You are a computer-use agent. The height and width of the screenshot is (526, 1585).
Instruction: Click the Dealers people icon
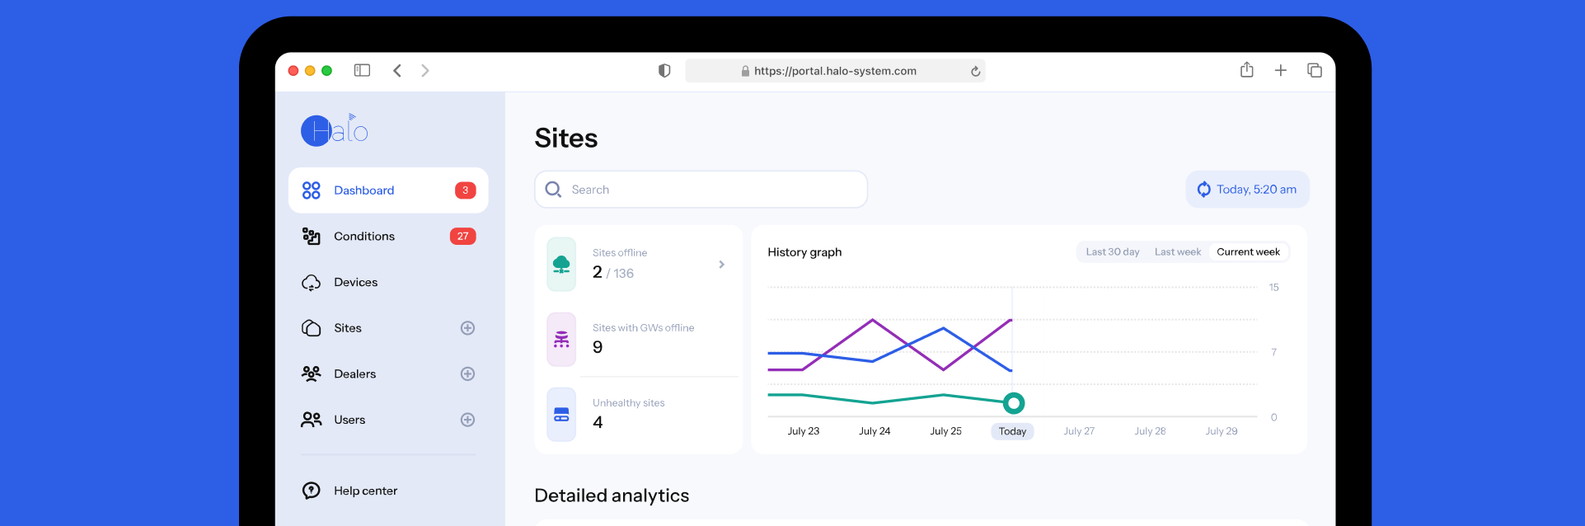(311, 374)
